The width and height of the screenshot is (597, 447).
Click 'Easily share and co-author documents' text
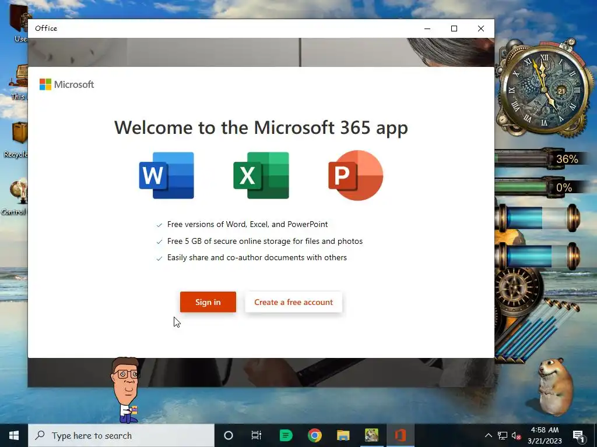(257, 257)
